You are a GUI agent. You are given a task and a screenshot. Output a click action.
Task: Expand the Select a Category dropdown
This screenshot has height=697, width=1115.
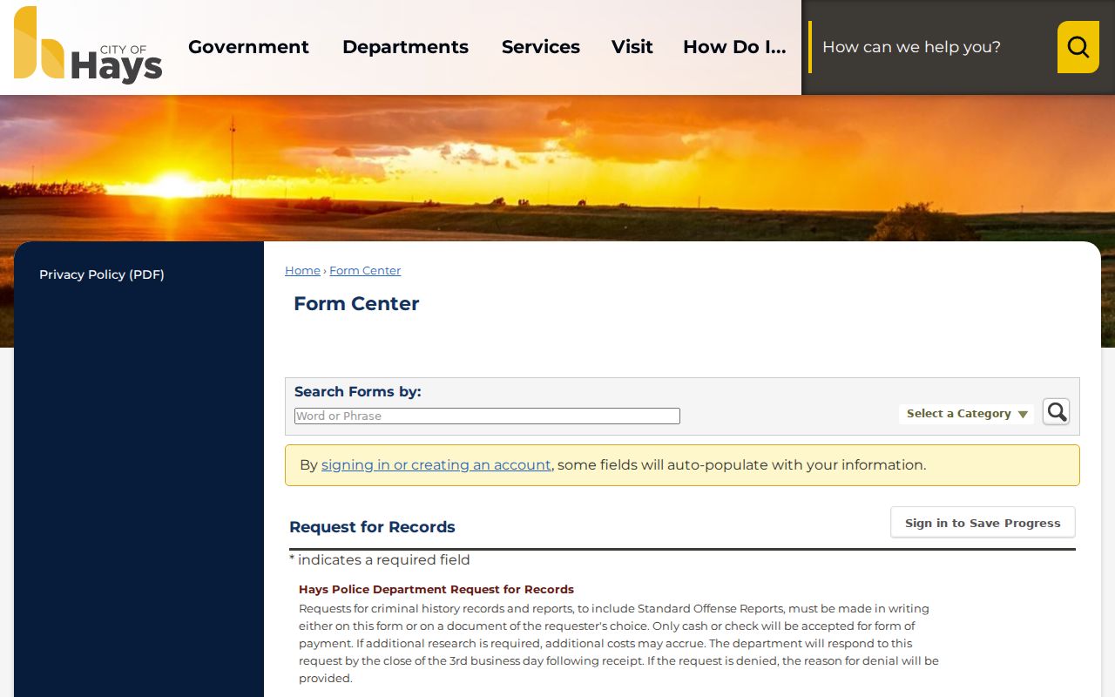click(x=967, y=414)
